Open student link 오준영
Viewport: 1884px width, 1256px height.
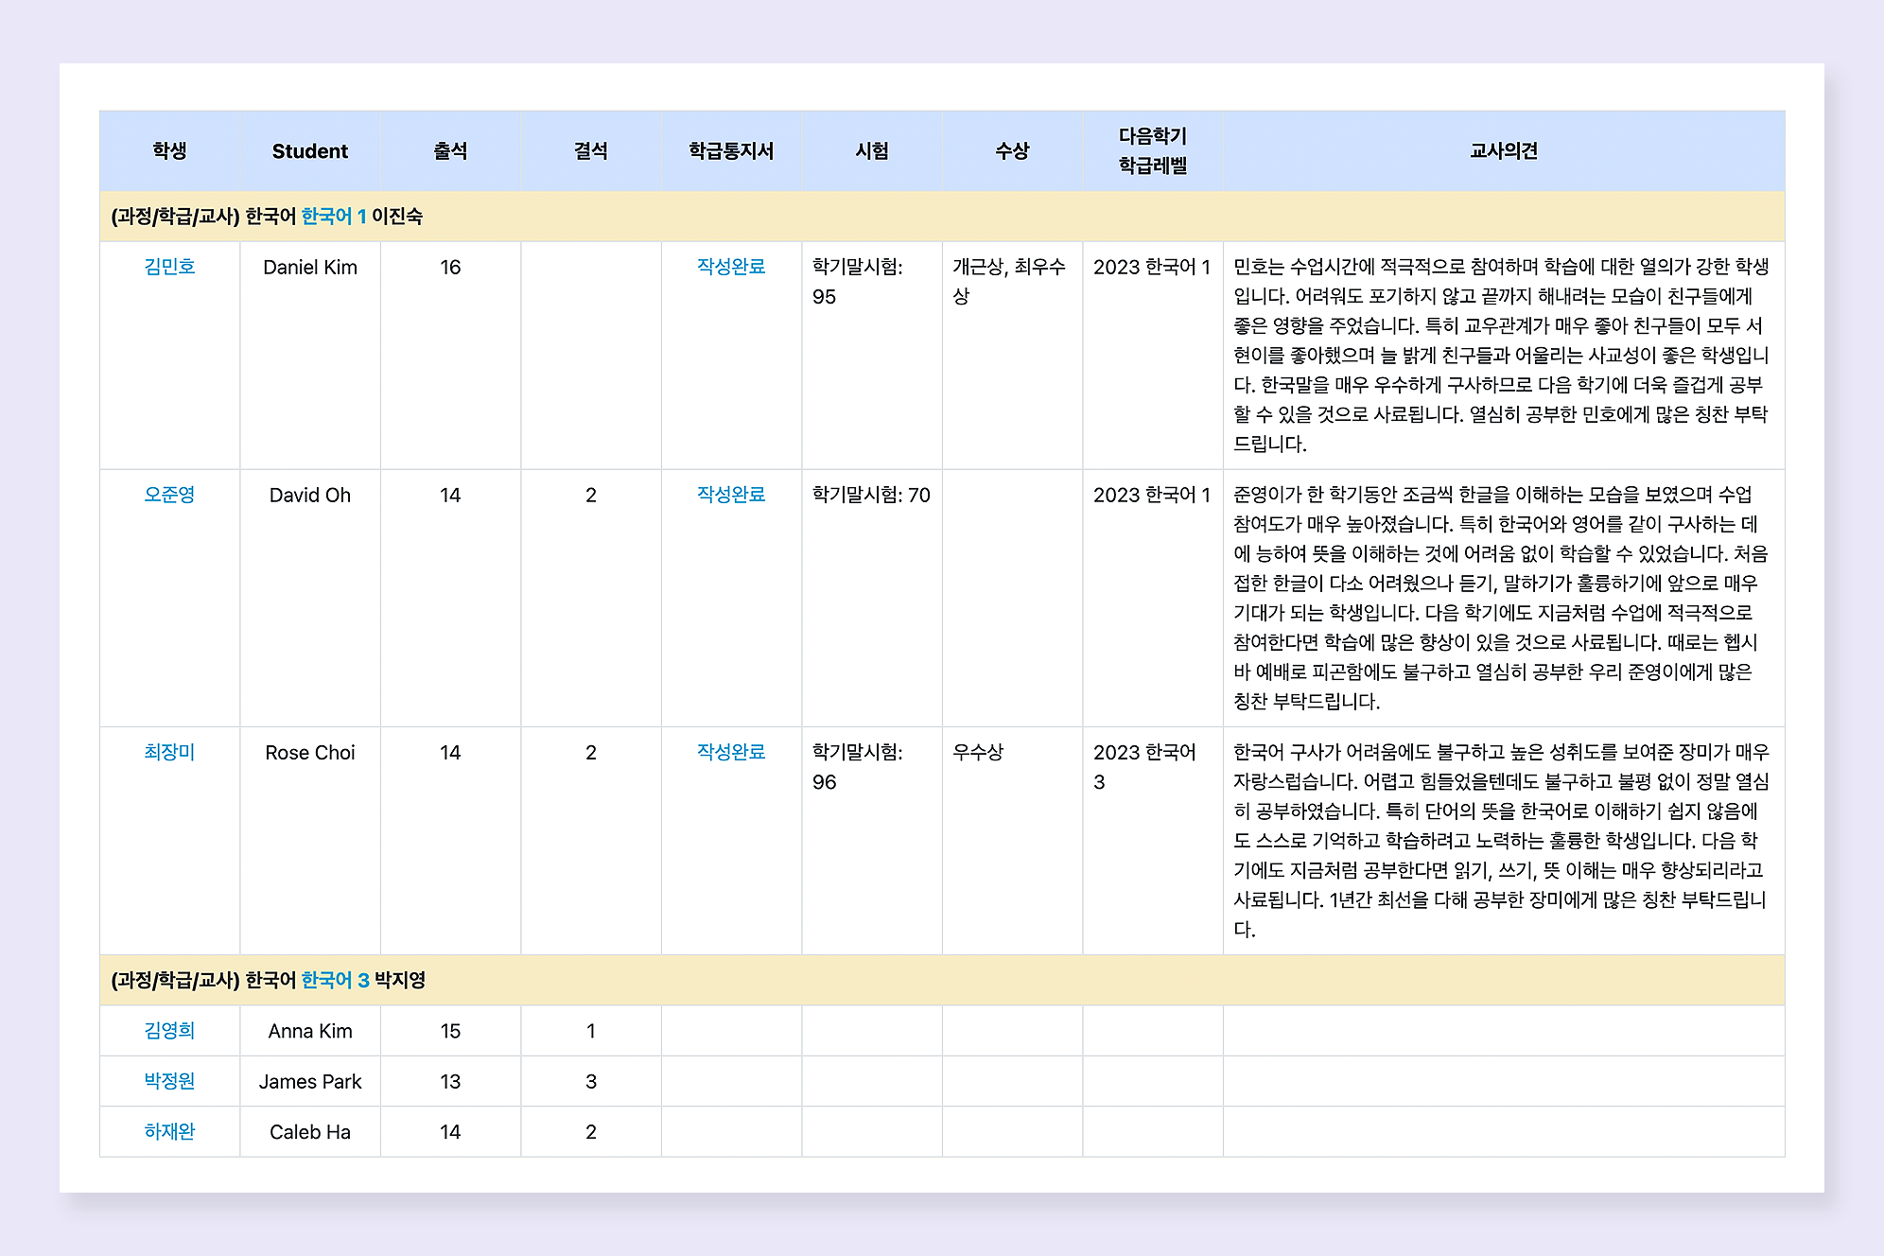(x=169, y=495)
